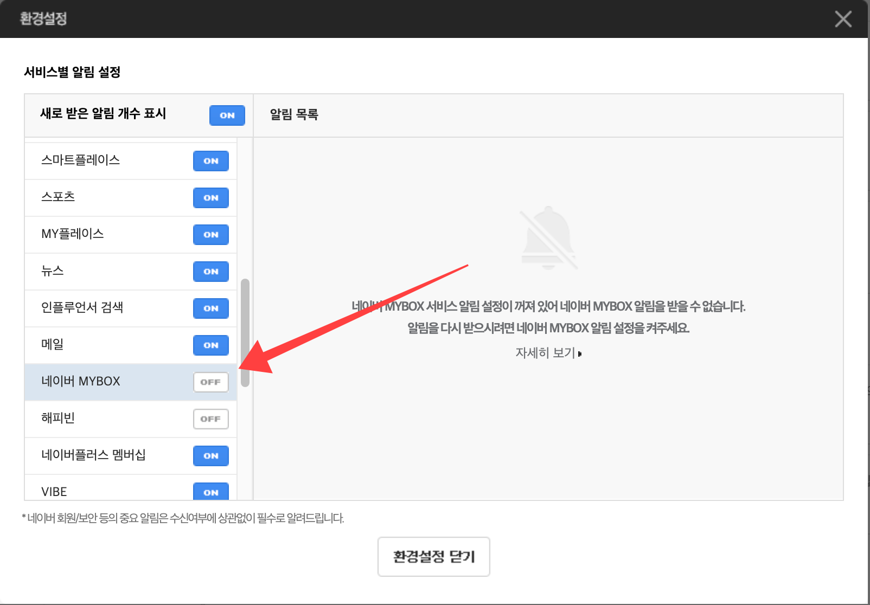Toggle the VIBE notification switch
The width and height of the screenshot is (870, 605).
(211, 491)
